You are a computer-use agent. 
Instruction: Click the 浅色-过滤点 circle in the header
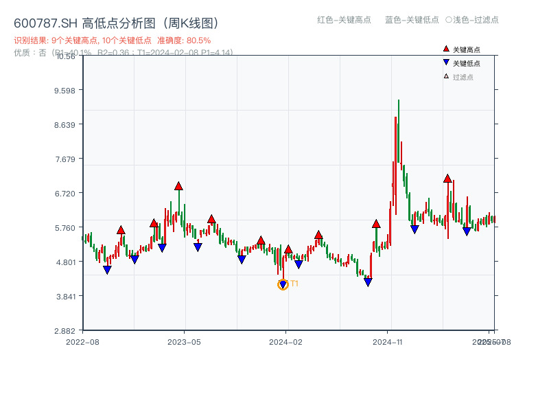pyautogui.click(x=449, y=20)
